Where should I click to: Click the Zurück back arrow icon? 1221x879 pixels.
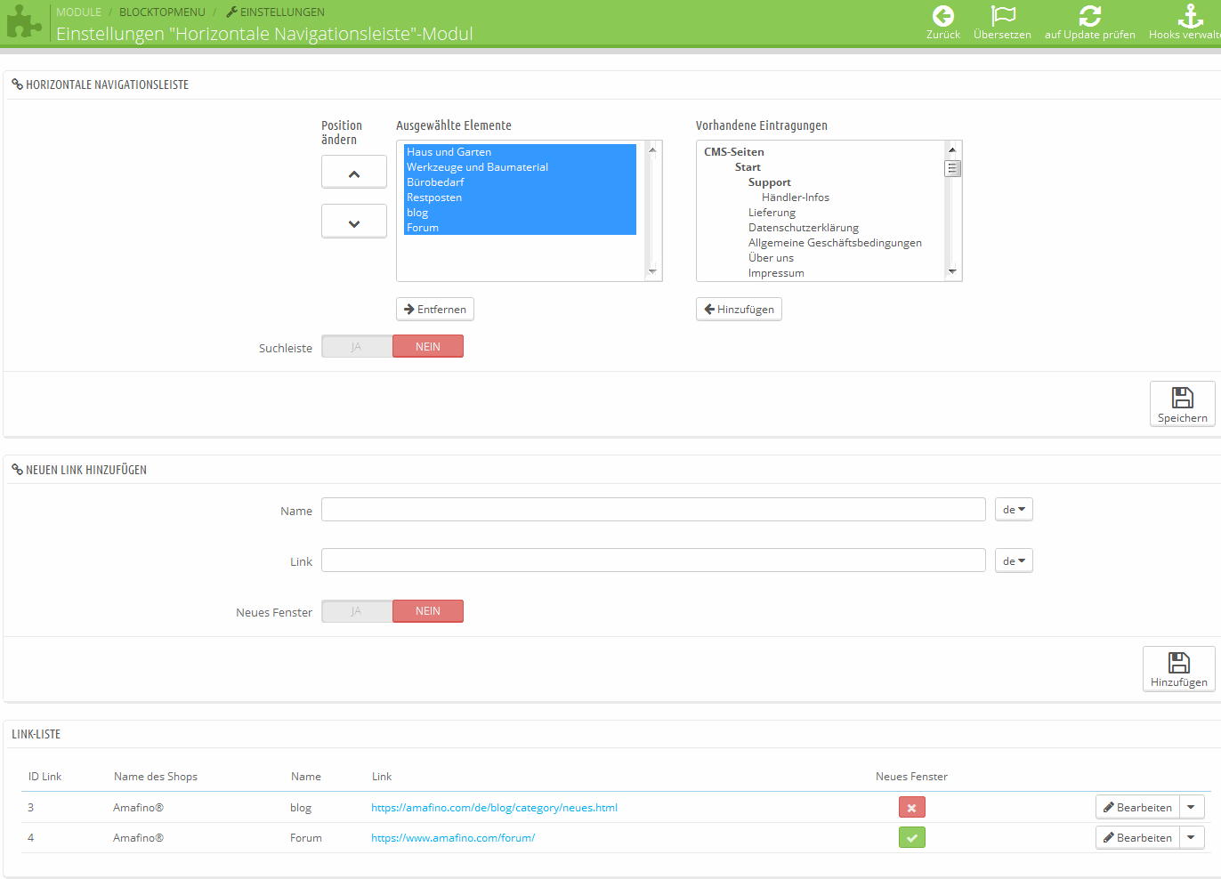point(943,16)
